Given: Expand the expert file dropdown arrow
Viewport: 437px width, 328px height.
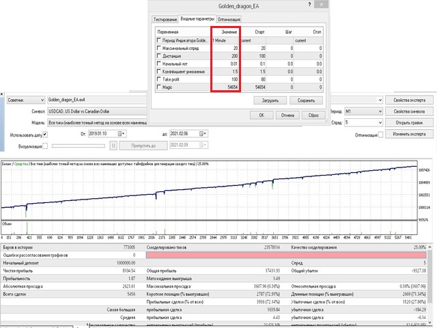Looking at the screenshot, I should [x=380, y=100].
